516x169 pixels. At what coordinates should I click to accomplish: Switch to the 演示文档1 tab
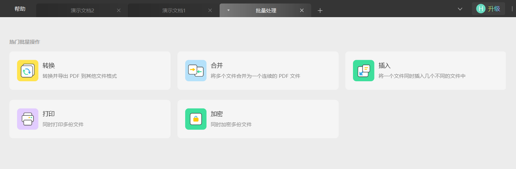coord(173,10)
